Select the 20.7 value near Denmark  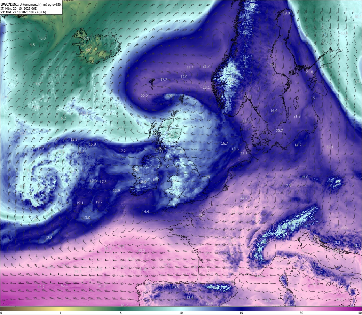[x=279, y=131]
